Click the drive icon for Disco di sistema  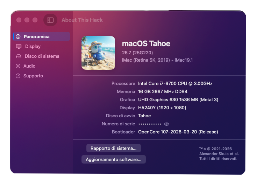click(x=19, y=56)
